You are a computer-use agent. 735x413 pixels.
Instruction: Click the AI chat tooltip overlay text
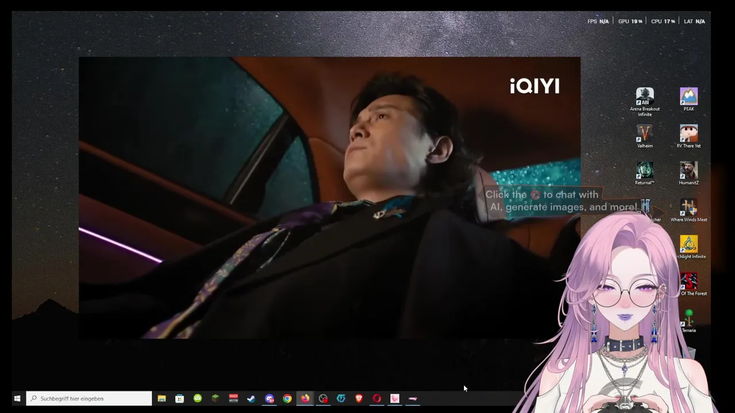561,201
